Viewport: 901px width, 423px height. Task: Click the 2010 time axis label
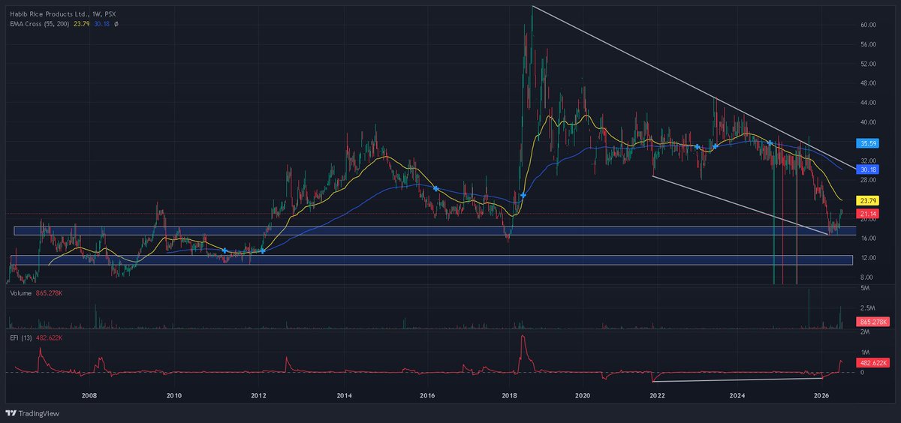[173, 395]
